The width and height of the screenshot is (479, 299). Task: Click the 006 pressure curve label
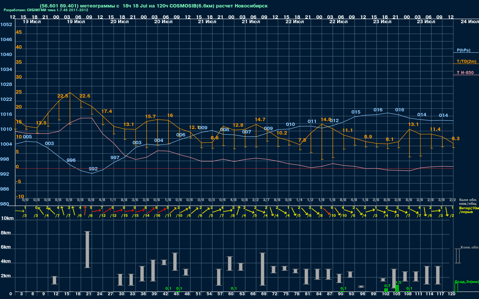pos(181,135)
